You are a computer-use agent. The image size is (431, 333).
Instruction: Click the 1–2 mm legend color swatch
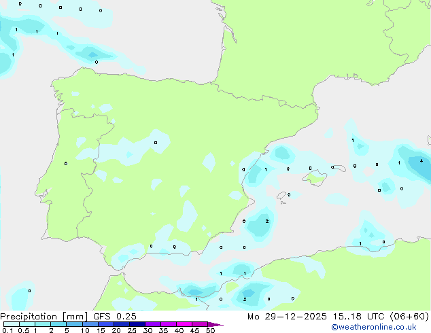(x=43, y=324)
